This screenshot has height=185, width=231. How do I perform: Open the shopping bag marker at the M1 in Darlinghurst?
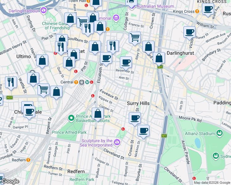click(x=159, y=58)
